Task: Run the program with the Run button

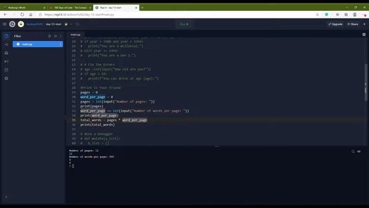Action: click(184, 24)
